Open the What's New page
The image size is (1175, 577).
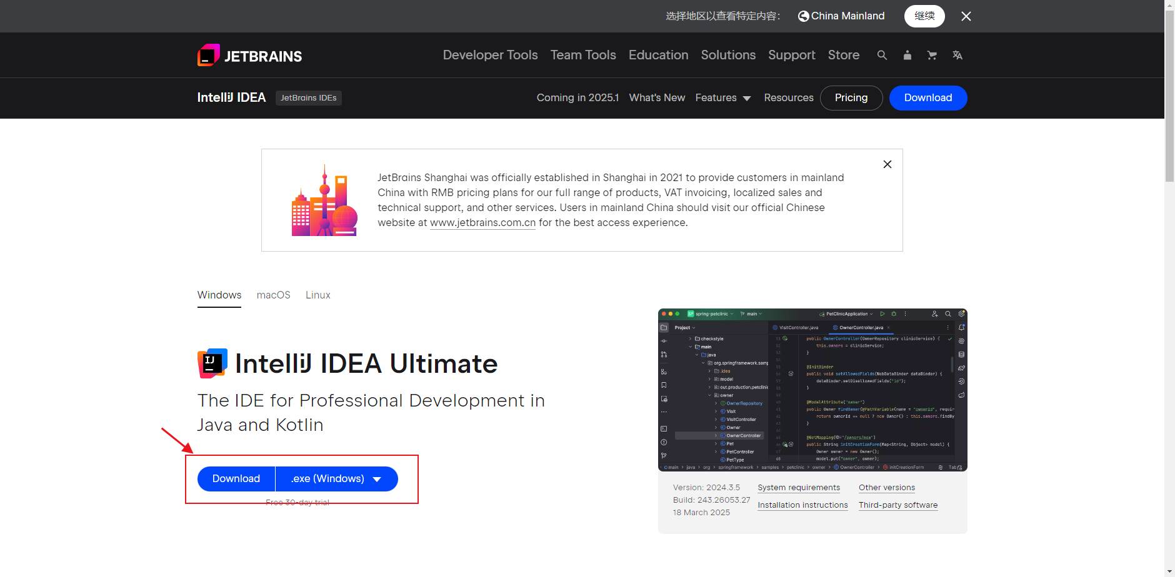pyautogui.click(x=657, y=98)
